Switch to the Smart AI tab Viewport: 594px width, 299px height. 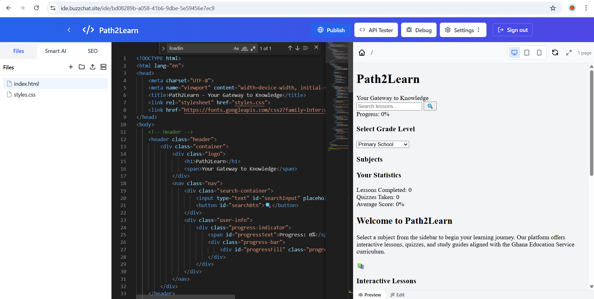(55, 51)
